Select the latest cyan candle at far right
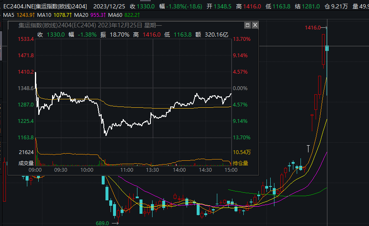Screen dimensions: 369x226 pos(327,48)
